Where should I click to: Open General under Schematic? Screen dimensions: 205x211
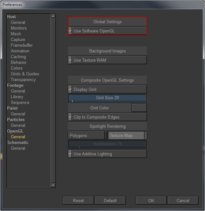click(18, 148)
